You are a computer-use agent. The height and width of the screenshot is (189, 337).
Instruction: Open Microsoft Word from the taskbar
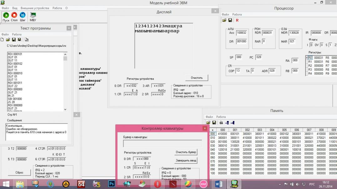tap(219, 184)
